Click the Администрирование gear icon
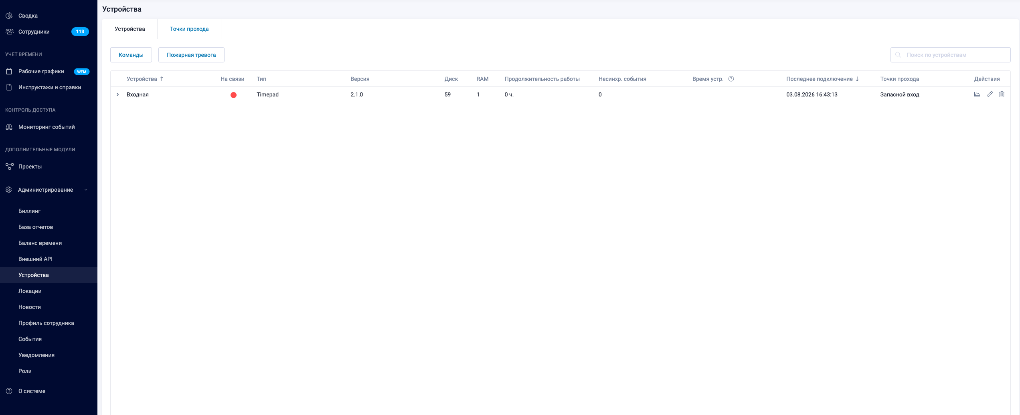 pos(9,190)
